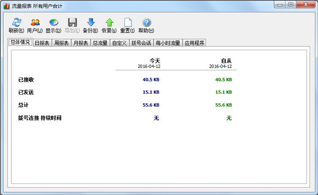Click the 拨号连接 持续时间 row label

pyautogui.click(x=40, y=118)
